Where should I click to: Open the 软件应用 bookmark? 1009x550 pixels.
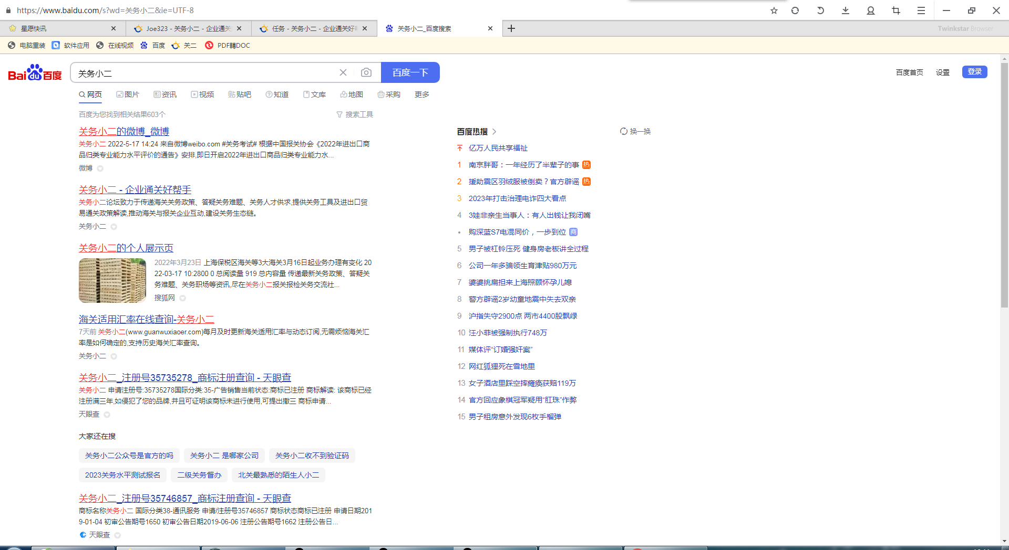(x=71, y=46)
